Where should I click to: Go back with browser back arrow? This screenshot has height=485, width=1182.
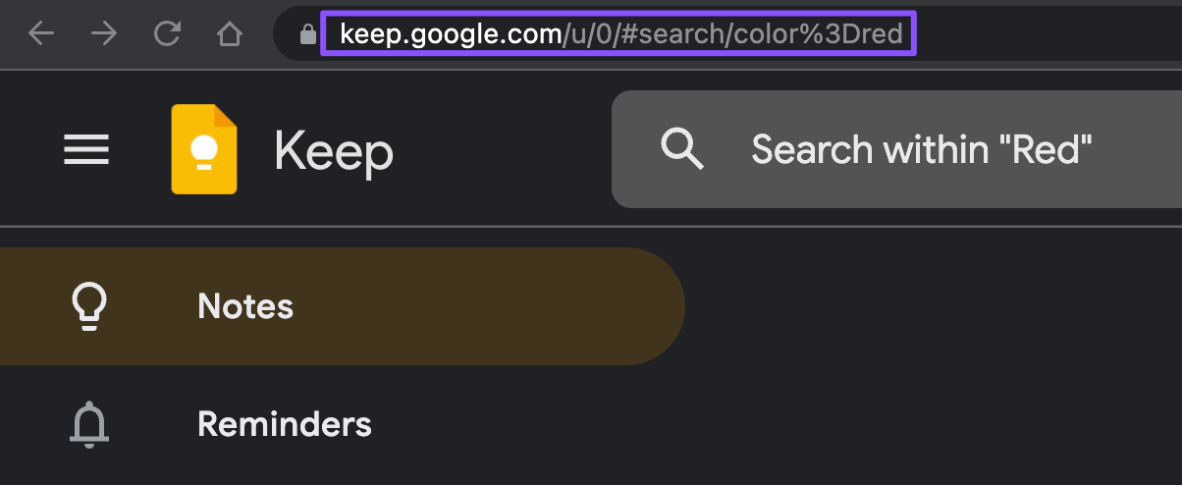40,34
